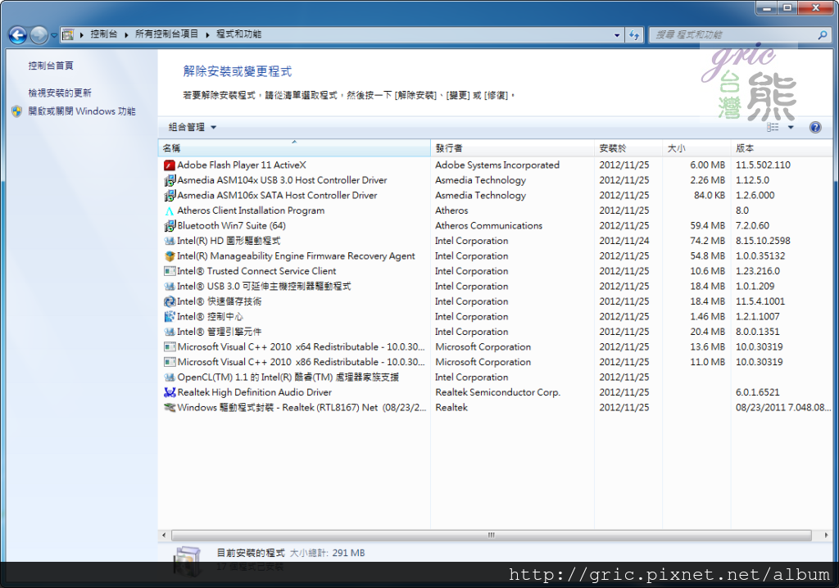Click the 大小總計: 291 MB status text
The image size is (839, 588).
click(328, 554)
